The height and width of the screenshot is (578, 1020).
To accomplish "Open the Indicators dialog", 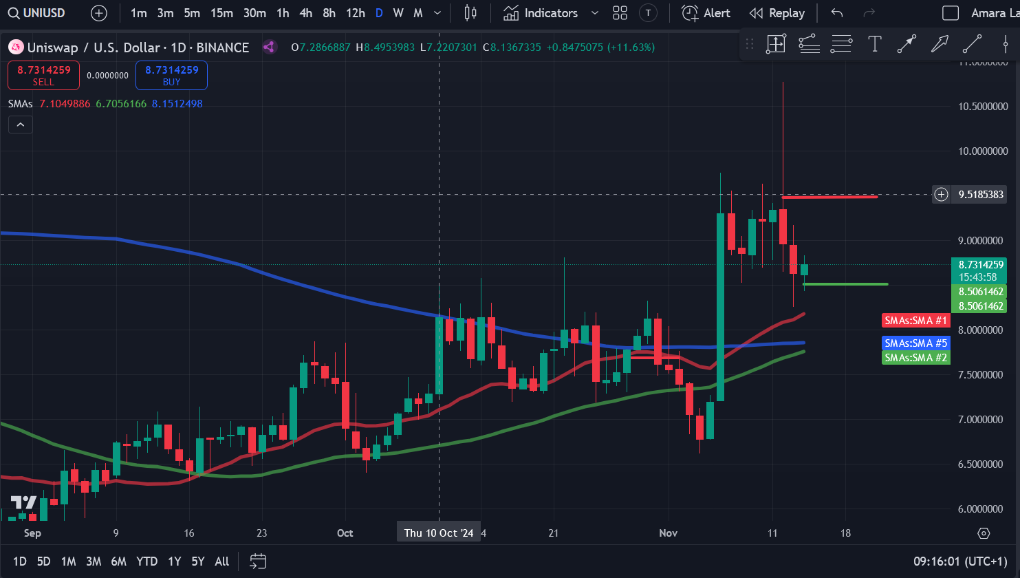I will click(541, 13).
